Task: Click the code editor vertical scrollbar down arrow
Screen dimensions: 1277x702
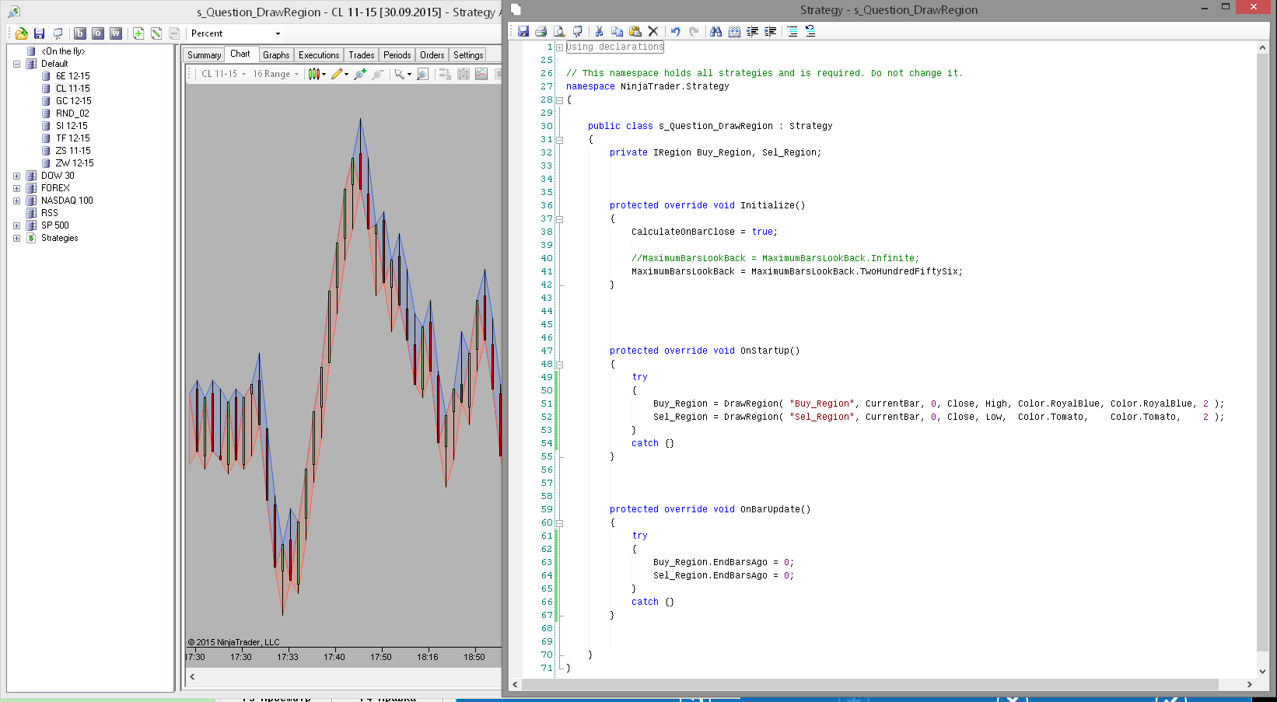Action: point(1262,671)
